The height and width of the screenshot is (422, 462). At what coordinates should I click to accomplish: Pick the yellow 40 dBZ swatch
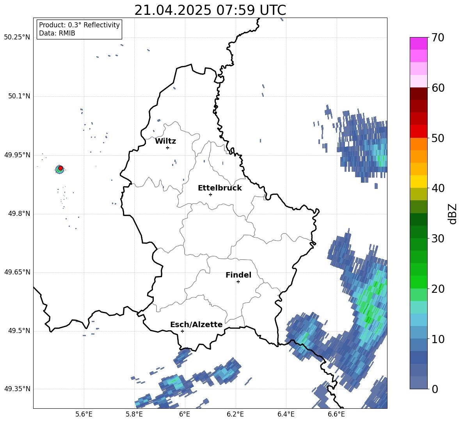418,182
